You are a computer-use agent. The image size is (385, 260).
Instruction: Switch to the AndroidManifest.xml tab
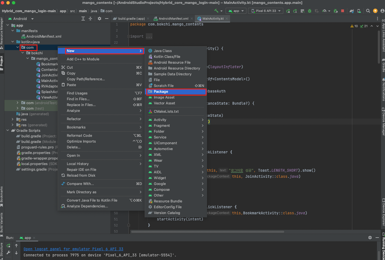[x=173, y=19]
